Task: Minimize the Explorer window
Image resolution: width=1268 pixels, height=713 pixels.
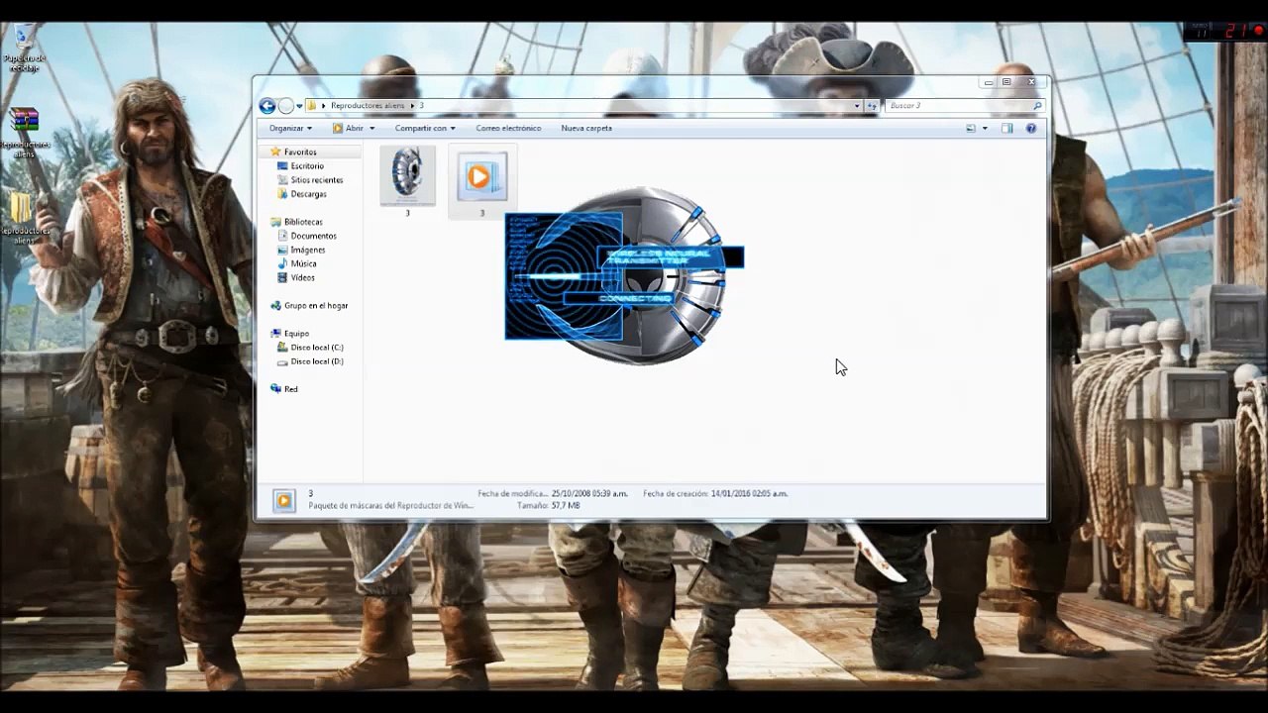Action: (x=988, y=82)
